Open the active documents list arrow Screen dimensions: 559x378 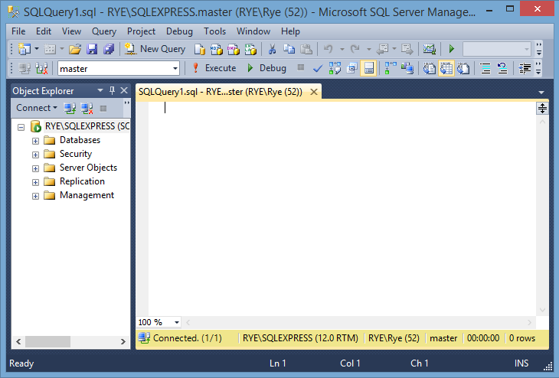pyautogui.click(x=541, y=93)
